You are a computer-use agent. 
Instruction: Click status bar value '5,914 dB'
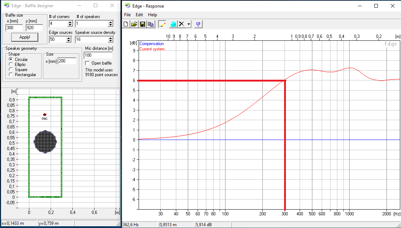click(204, 225)
